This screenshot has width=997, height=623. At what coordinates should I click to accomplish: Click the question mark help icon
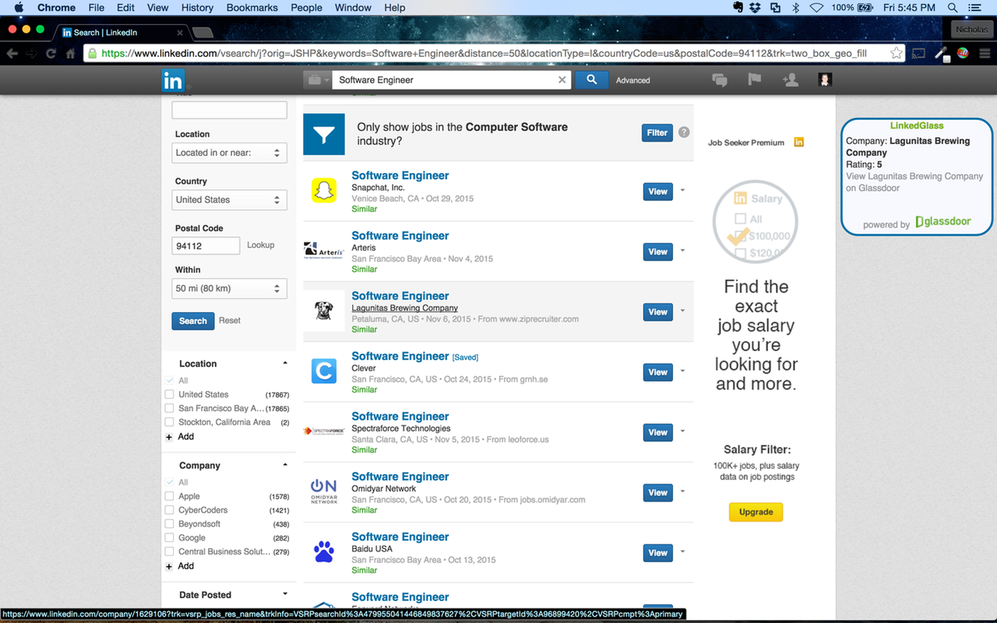[x=684, y=132]
